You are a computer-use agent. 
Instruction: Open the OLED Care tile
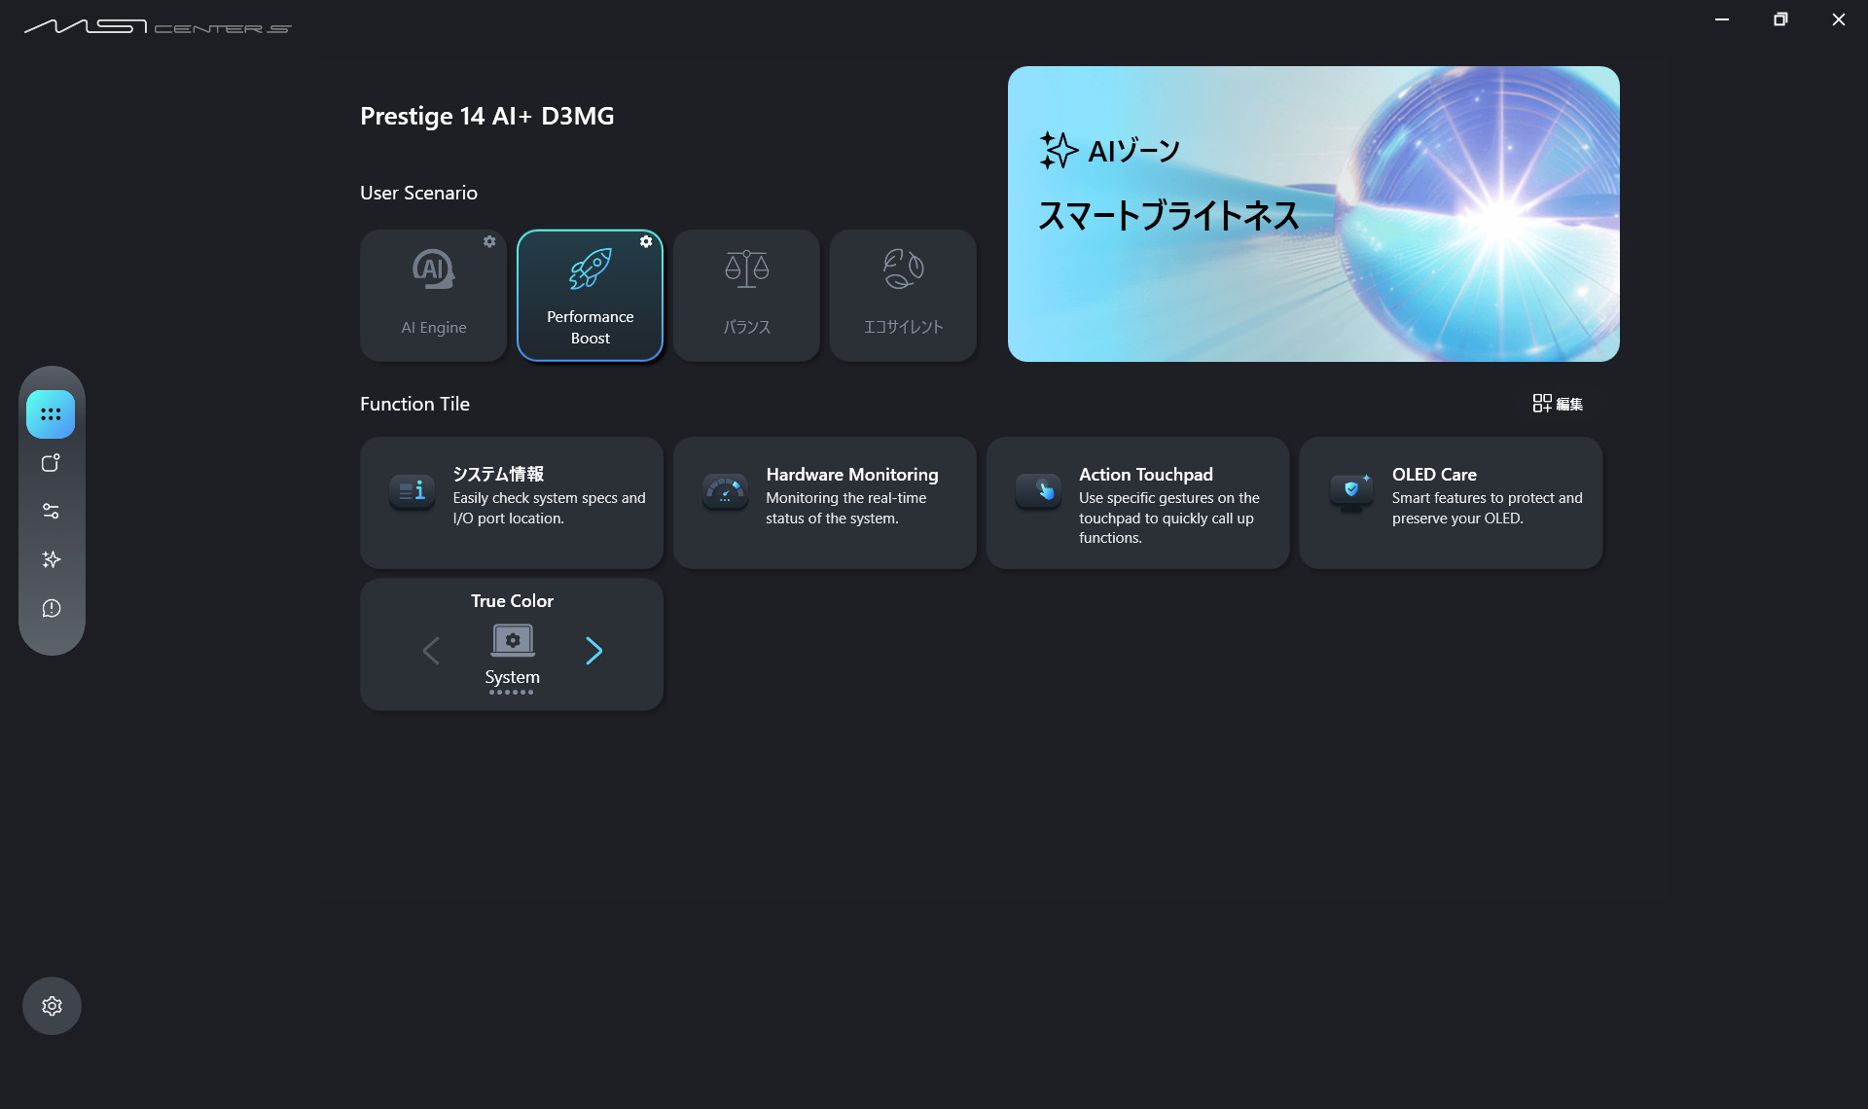point(1451,503)
